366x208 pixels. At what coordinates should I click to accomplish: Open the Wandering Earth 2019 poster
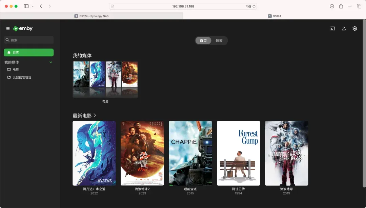pyautogui.click(x=286, y=153)
